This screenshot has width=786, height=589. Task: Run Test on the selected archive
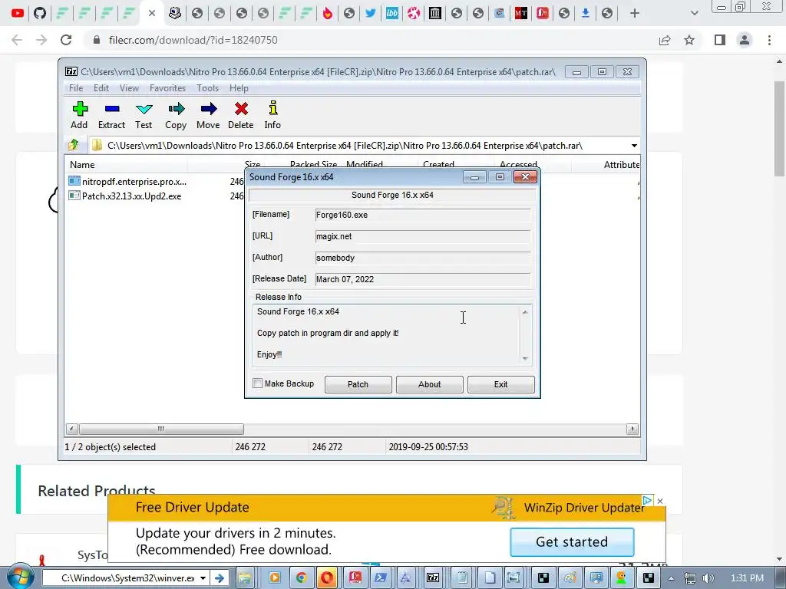[x=144, y=115]
